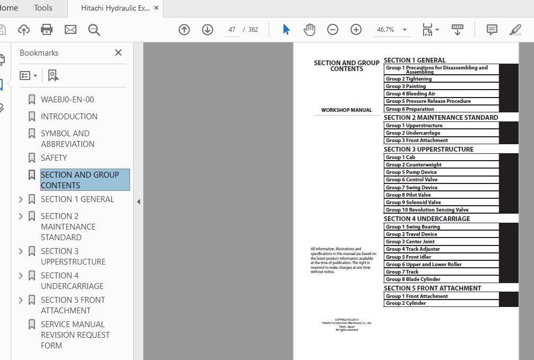Expand SECTION 4 UNDERCARRIAGE bookmark
This screenshot has height=360, width=534.
click(21, 276)
